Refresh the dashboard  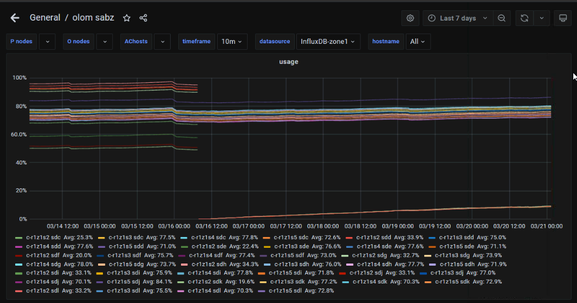pyautogui.click(x=524, y=18)
